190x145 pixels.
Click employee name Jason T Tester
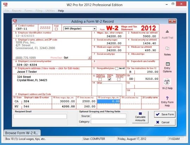point(27,72)
